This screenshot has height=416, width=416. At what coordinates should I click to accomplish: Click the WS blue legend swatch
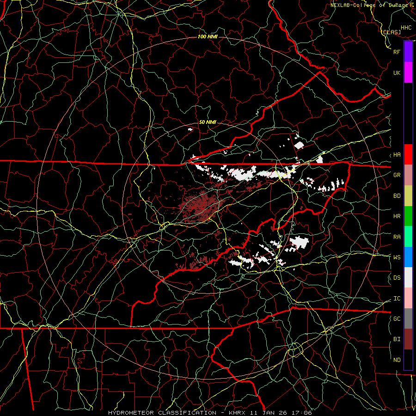[x=408, y=257]
